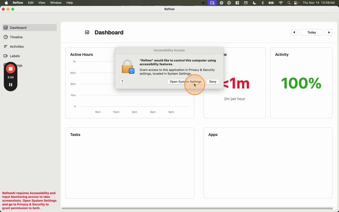Viewport: 339px width, 212px height.
Task: Open the Edit menu
Action: (31, 3)
